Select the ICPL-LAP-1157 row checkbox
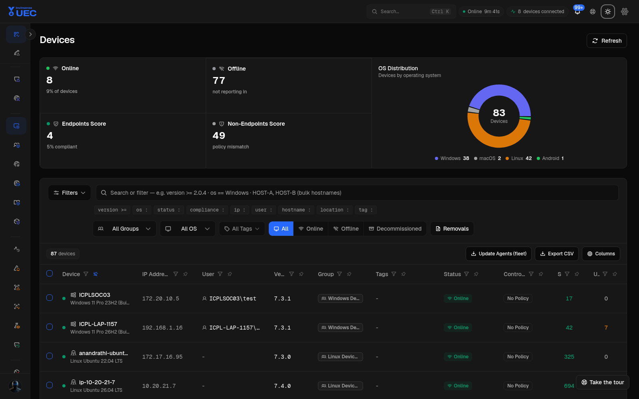 coord(50,327)
